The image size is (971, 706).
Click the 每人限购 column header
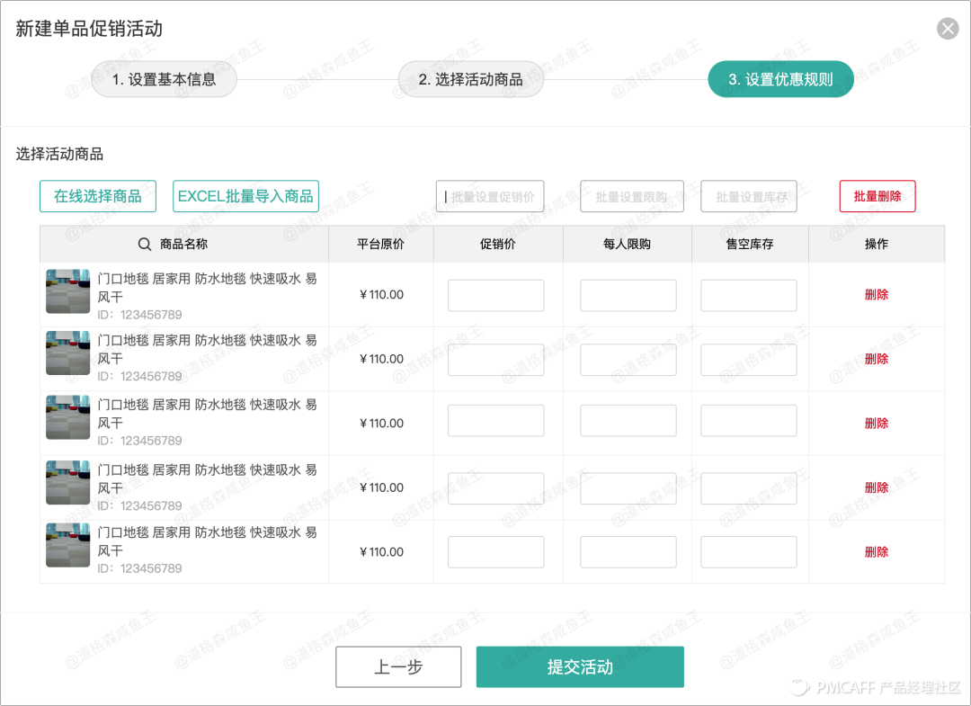click(x=628, y=244)
